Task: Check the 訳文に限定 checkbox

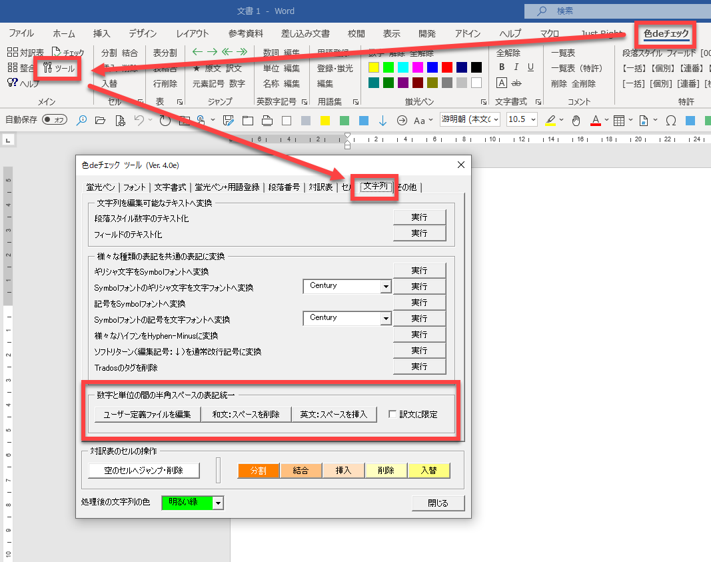Action: [x=392, y=414]
